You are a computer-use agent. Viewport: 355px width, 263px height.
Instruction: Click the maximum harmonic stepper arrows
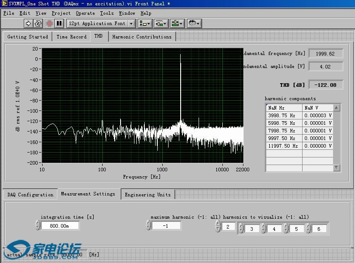(x=148, y=225)
